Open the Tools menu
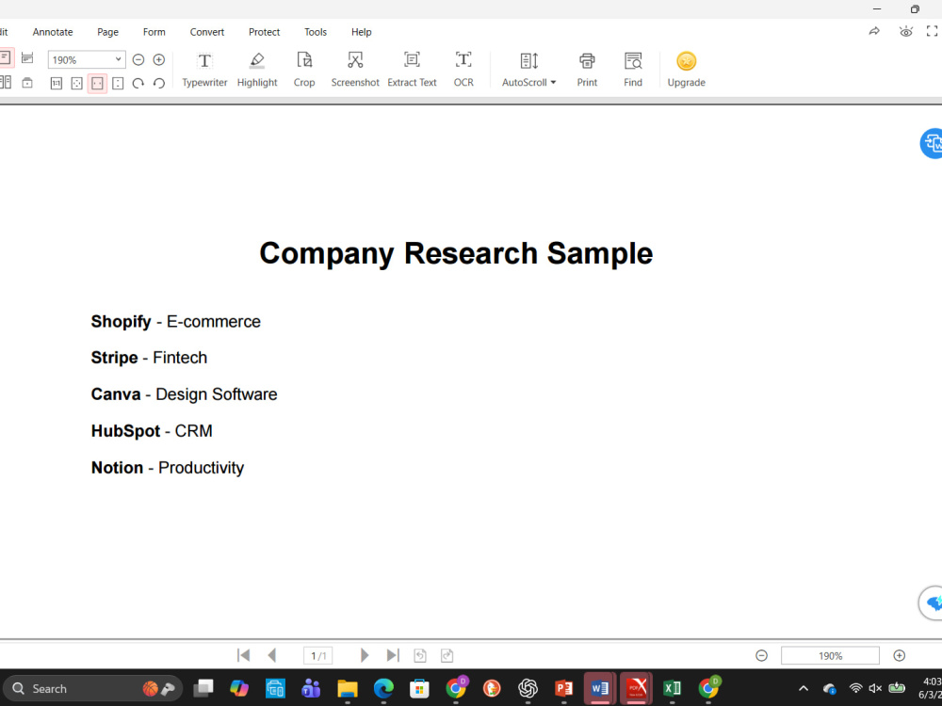Image resolution: width=942 pixels, height=706 pixels. 316,32
